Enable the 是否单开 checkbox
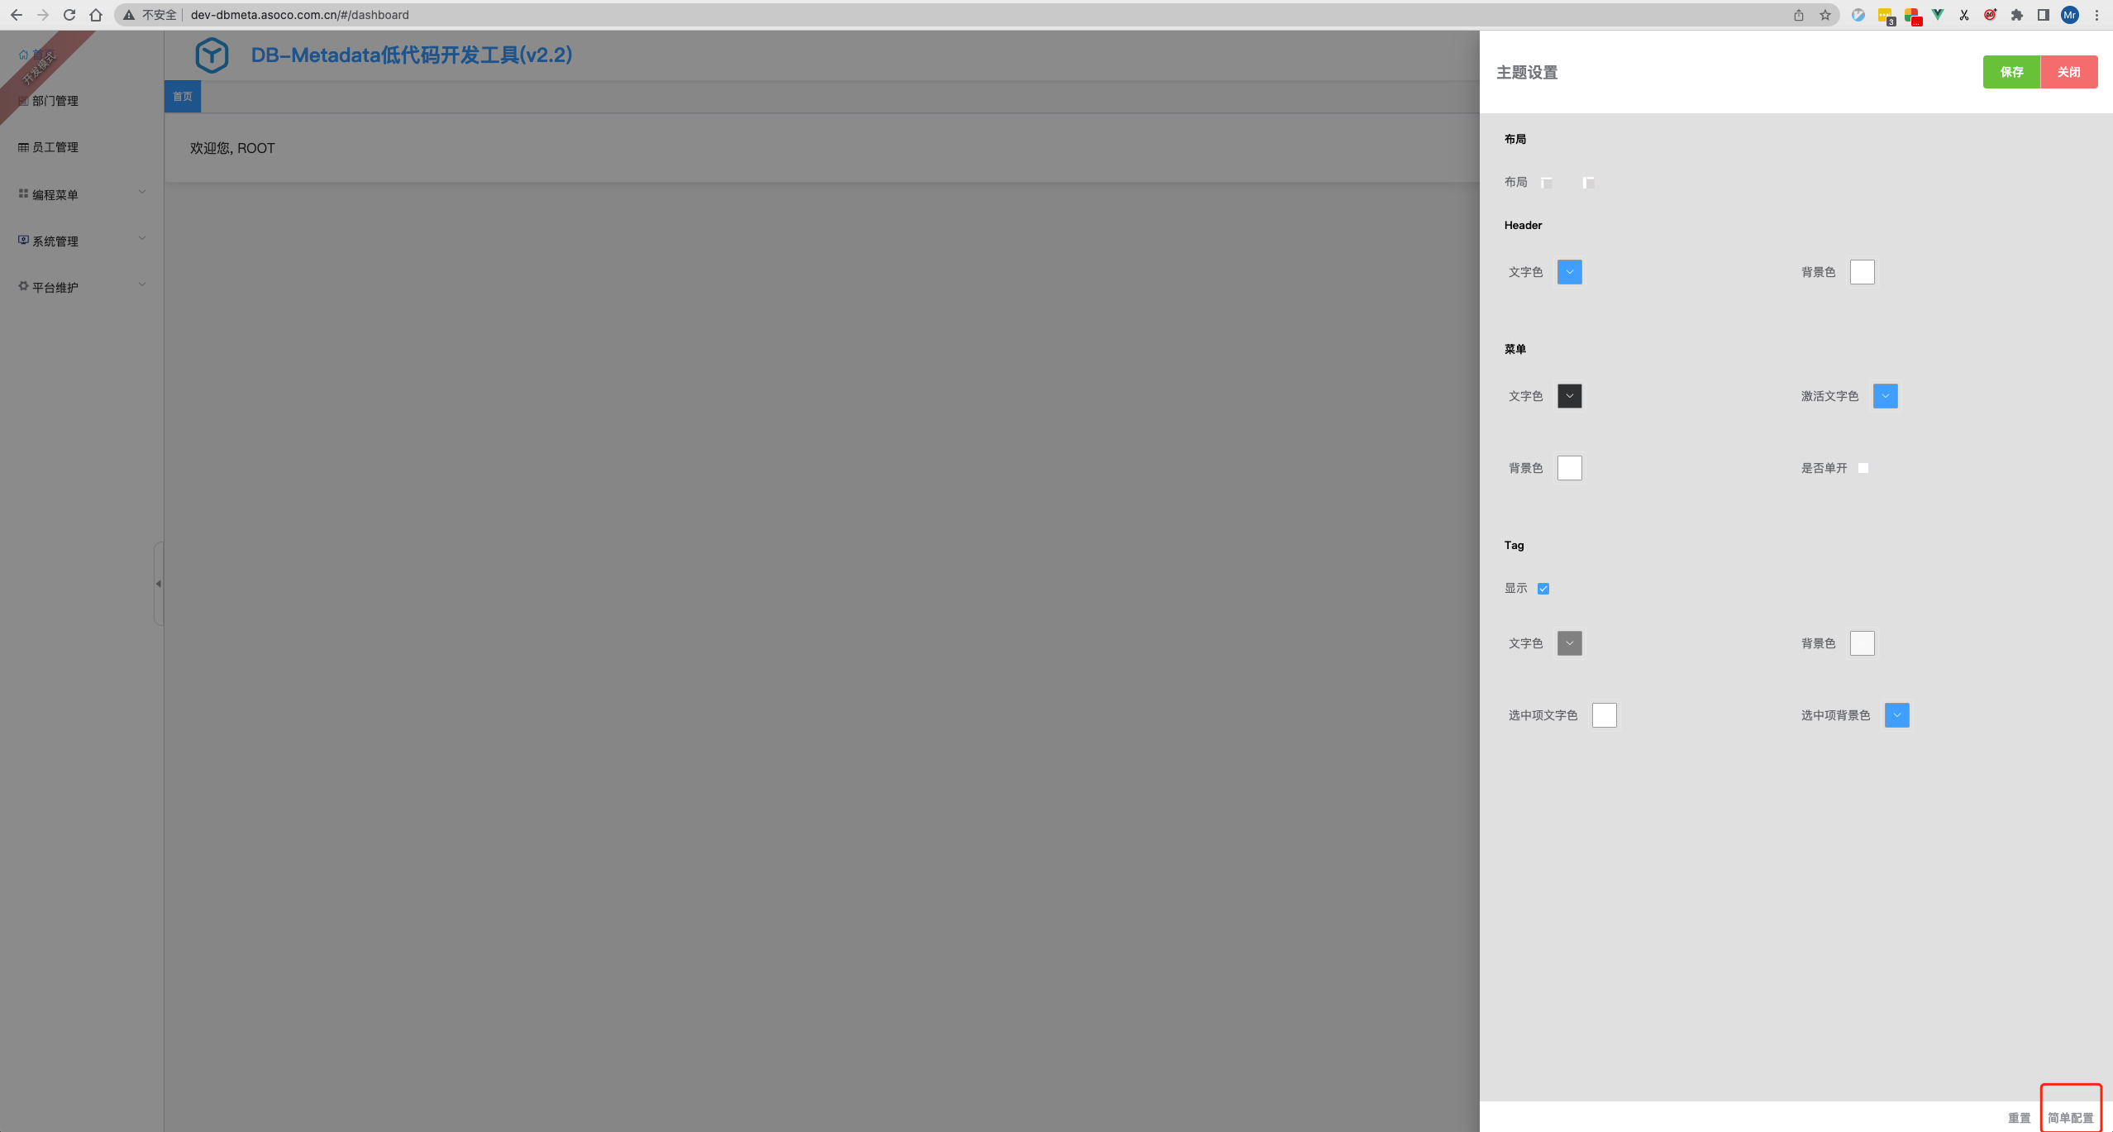The image size is (2113, 1132). click(1863, 468)
